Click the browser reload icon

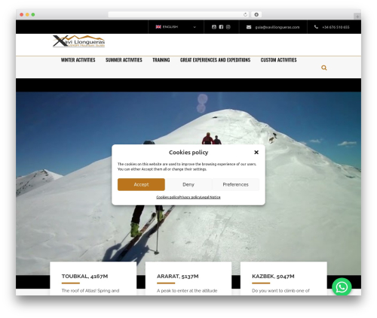[245, 14]
